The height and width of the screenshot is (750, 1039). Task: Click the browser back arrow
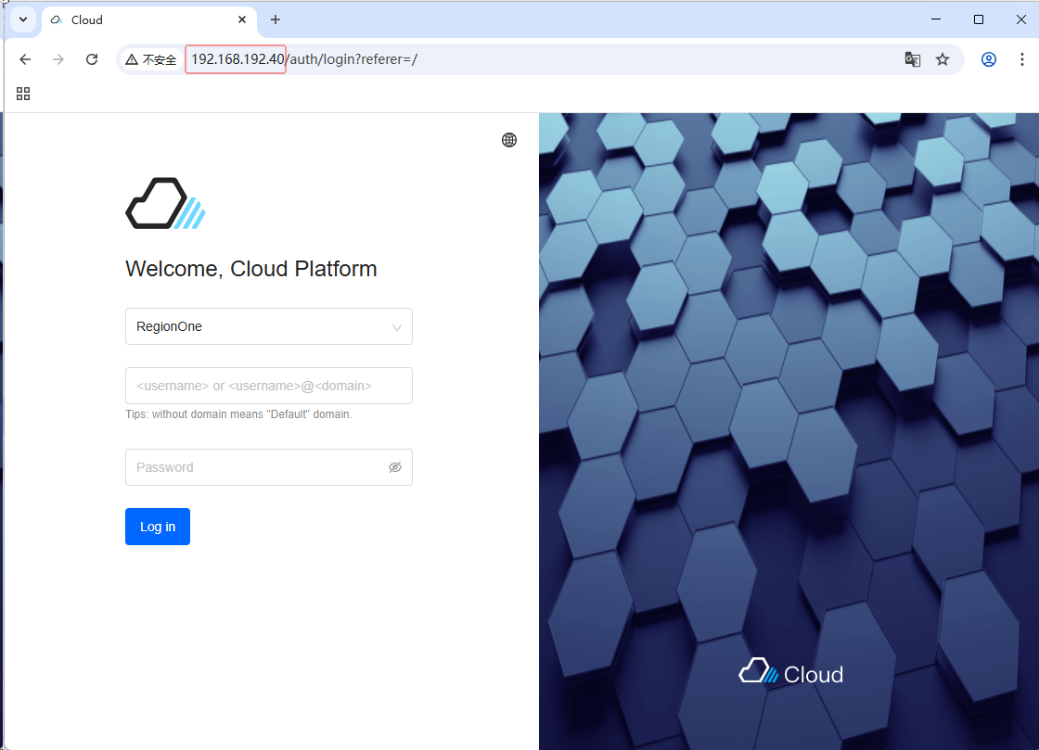click(x=25, y=59)
